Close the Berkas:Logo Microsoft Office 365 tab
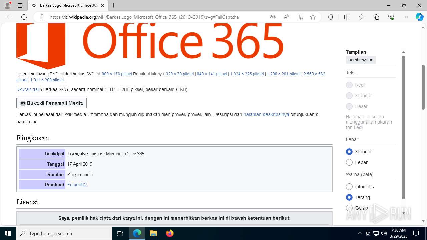 click(102, 5)
